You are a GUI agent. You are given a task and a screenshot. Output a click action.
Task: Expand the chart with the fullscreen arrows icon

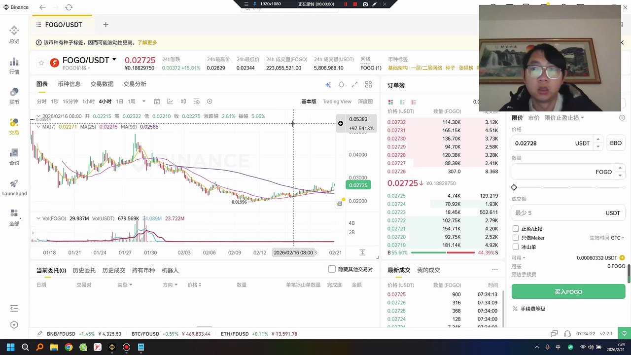coord(354,85)
